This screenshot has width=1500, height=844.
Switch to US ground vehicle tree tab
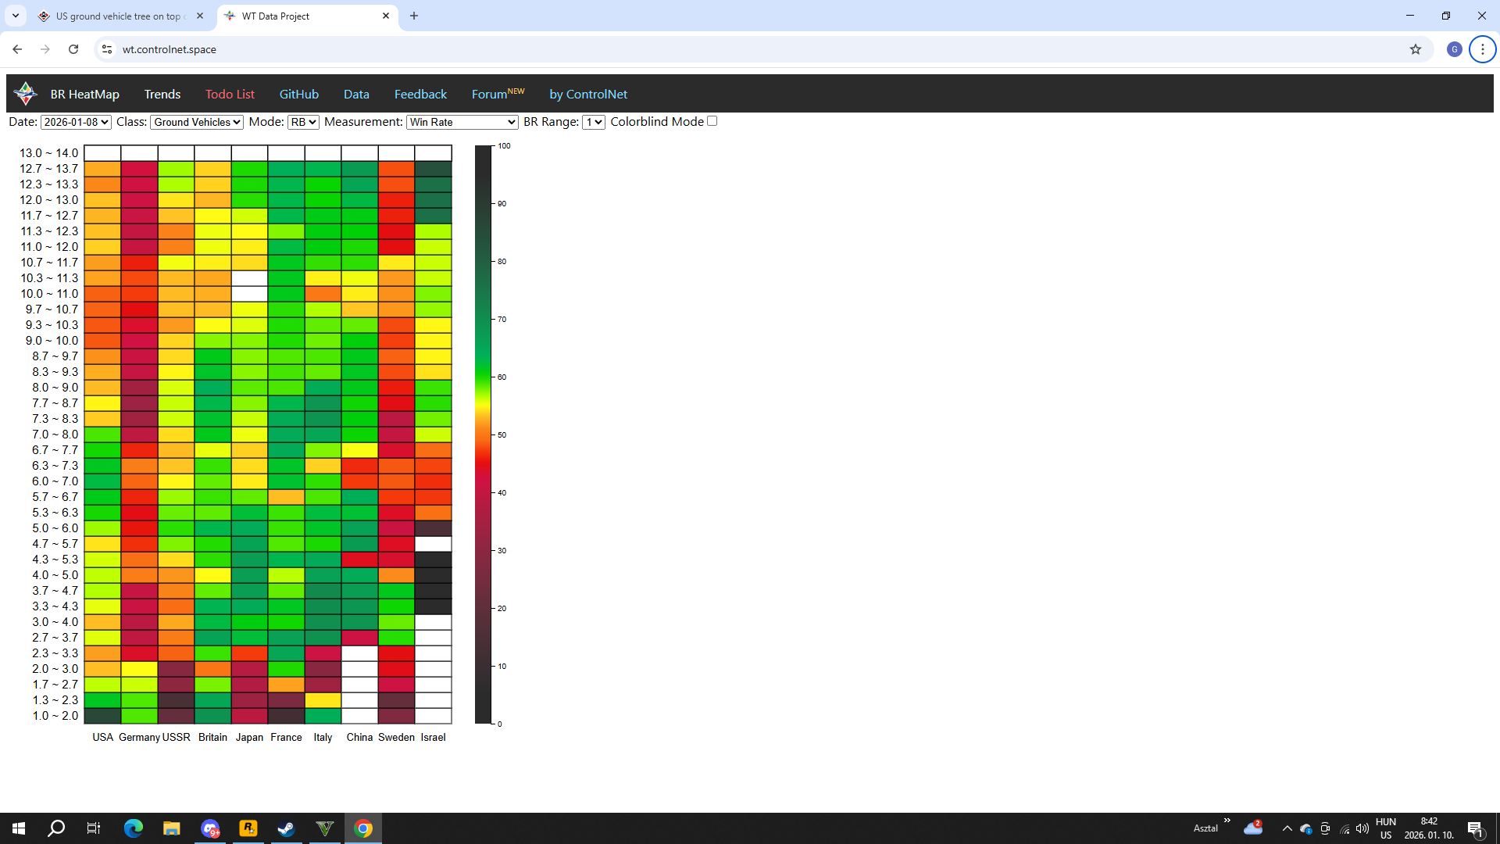[117, 16]
